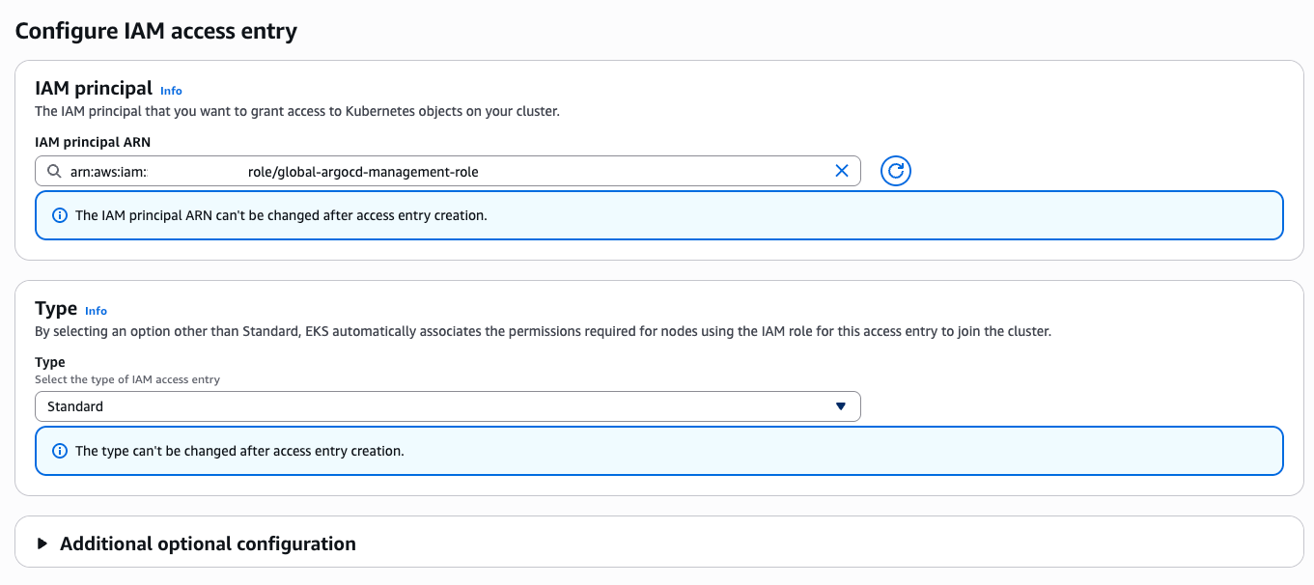The image size is (1314, 585).
Task: Open the Type dropdown showing Standard
Action: point(447,406)
